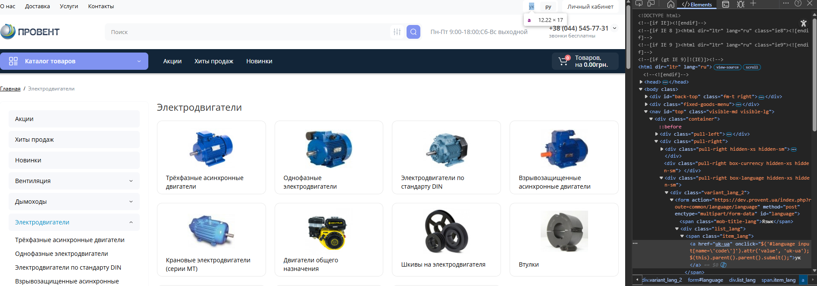Expand div#back-top node in DOM tree
Image resolution: width=817 pixels, height=286 pixels.
646,96
